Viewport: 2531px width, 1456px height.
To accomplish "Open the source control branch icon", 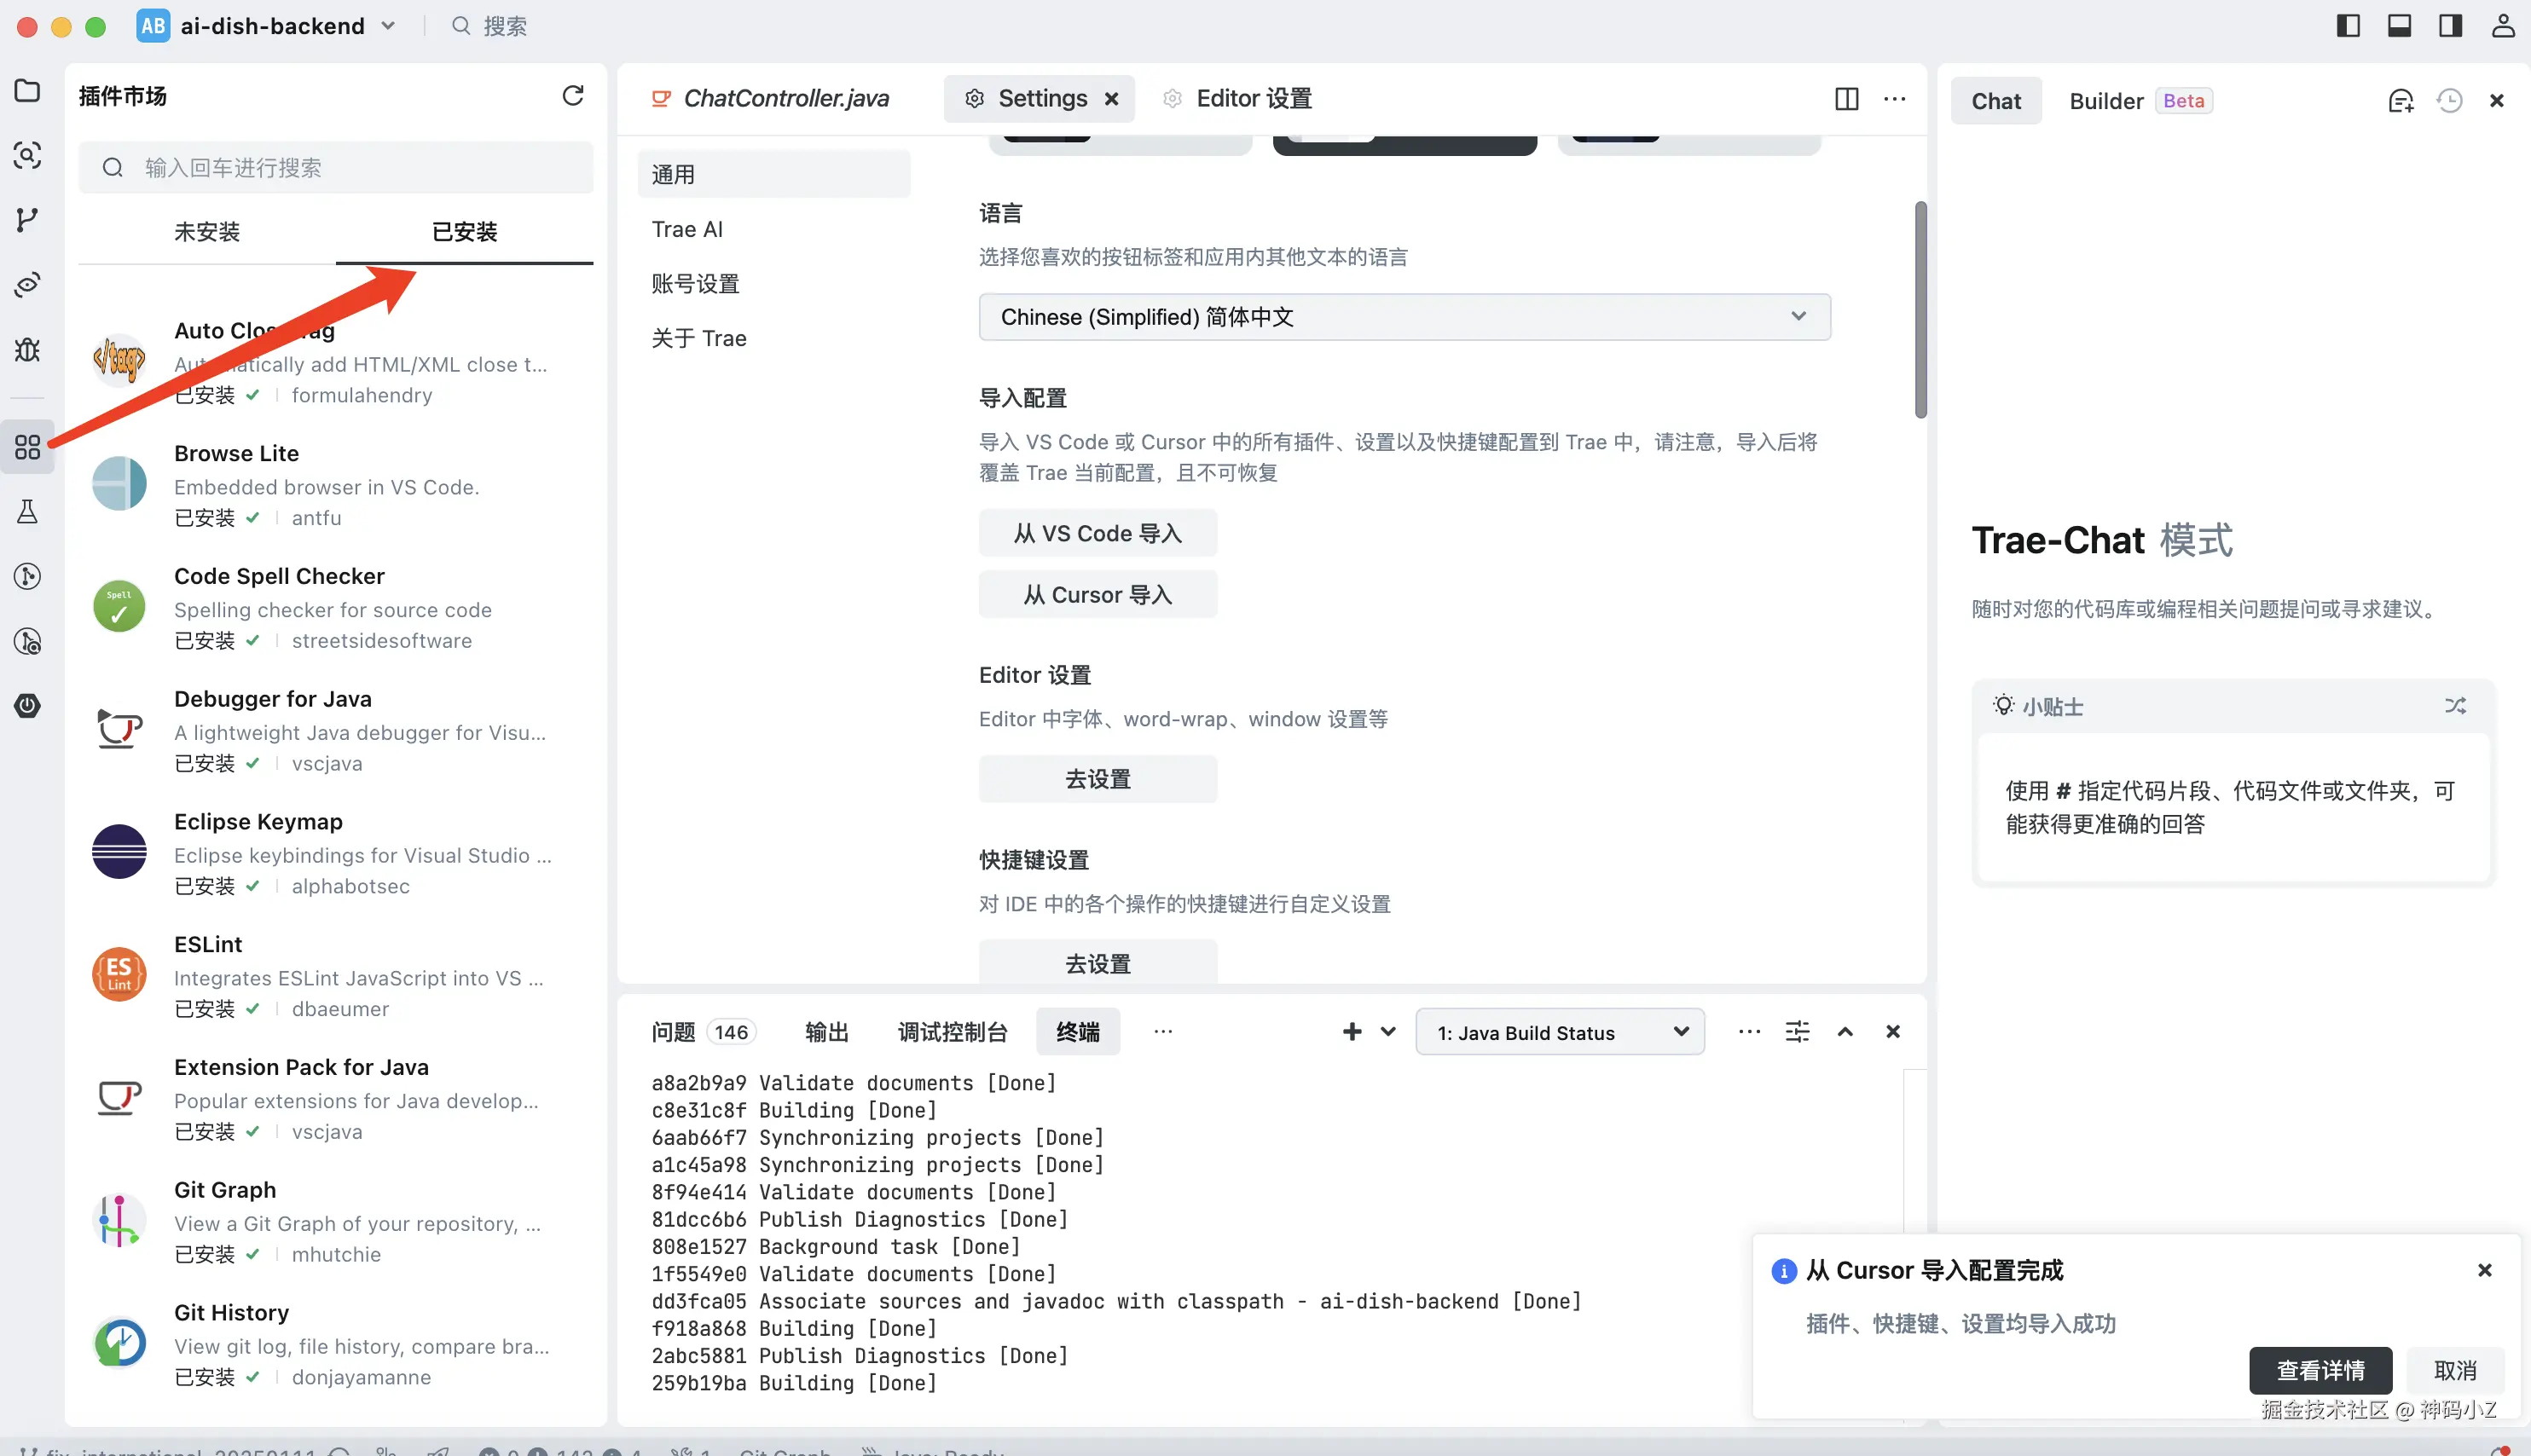I will point(27,219).
